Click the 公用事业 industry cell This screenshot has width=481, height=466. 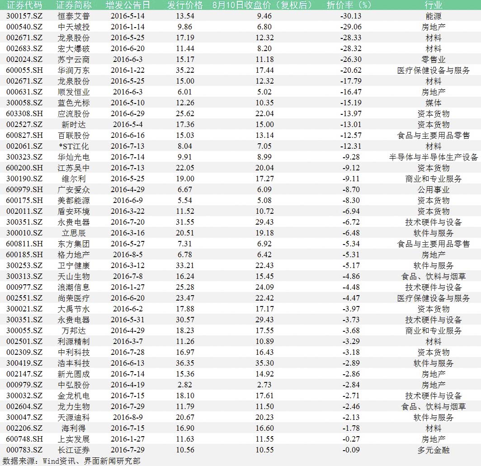434,189
